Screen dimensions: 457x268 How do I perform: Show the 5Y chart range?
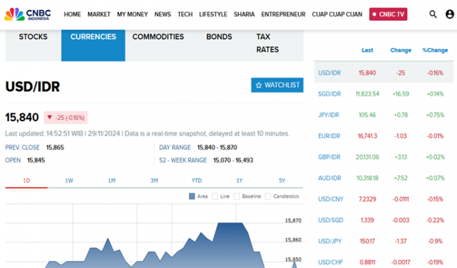(x=282, y=180)
